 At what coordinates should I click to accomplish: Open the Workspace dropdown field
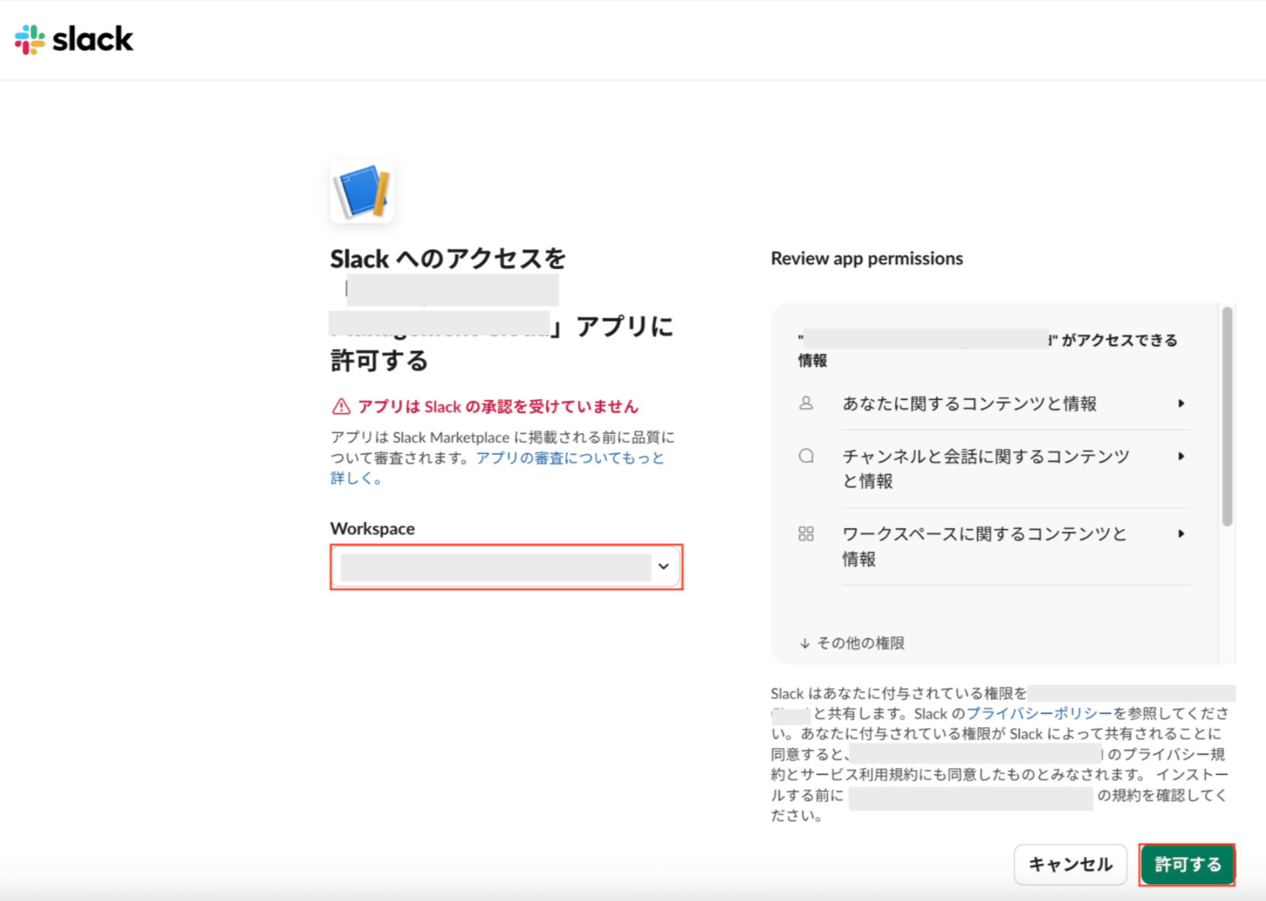tap(506, 567)
